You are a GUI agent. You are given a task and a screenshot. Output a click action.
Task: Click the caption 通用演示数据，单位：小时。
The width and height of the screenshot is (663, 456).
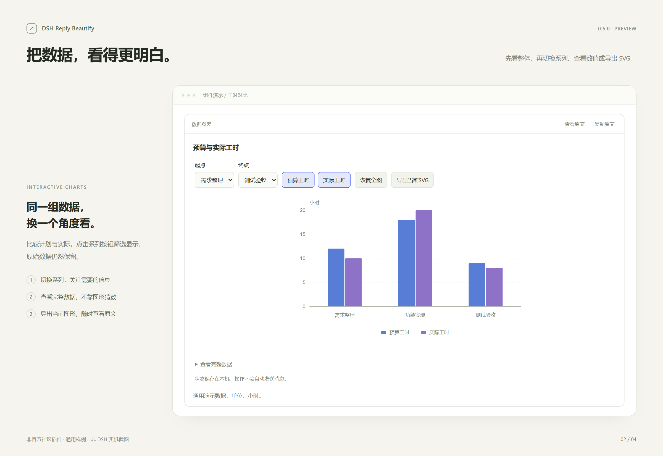228,396
